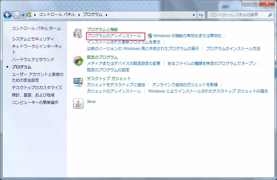Open the Java heading link
This screenshot has width=277, height=180.
[x=91, y=102]
